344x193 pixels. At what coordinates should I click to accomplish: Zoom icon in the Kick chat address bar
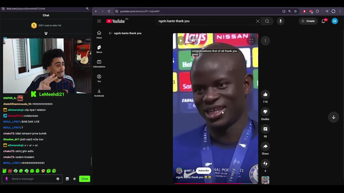(x=87, y=9)
